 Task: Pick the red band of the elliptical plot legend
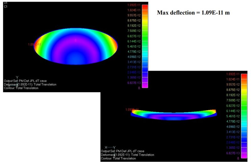pos(144,7)
